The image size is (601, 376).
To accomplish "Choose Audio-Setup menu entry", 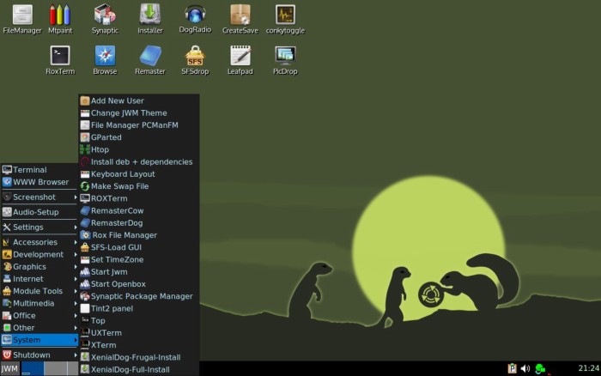I will point(39,212).
